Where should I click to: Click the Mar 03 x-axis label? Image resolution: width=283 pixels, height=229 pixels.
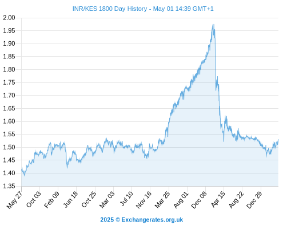coord(107,200)
